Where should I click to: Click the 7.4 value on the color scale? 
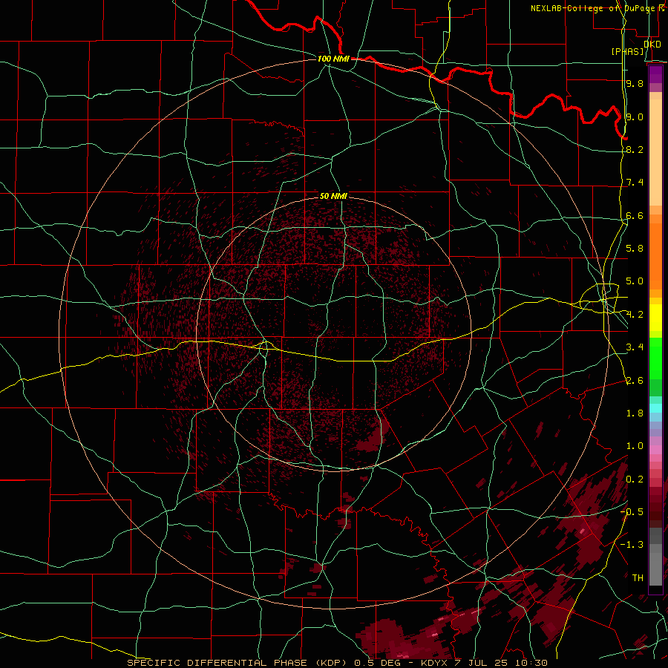coord(635,183)
